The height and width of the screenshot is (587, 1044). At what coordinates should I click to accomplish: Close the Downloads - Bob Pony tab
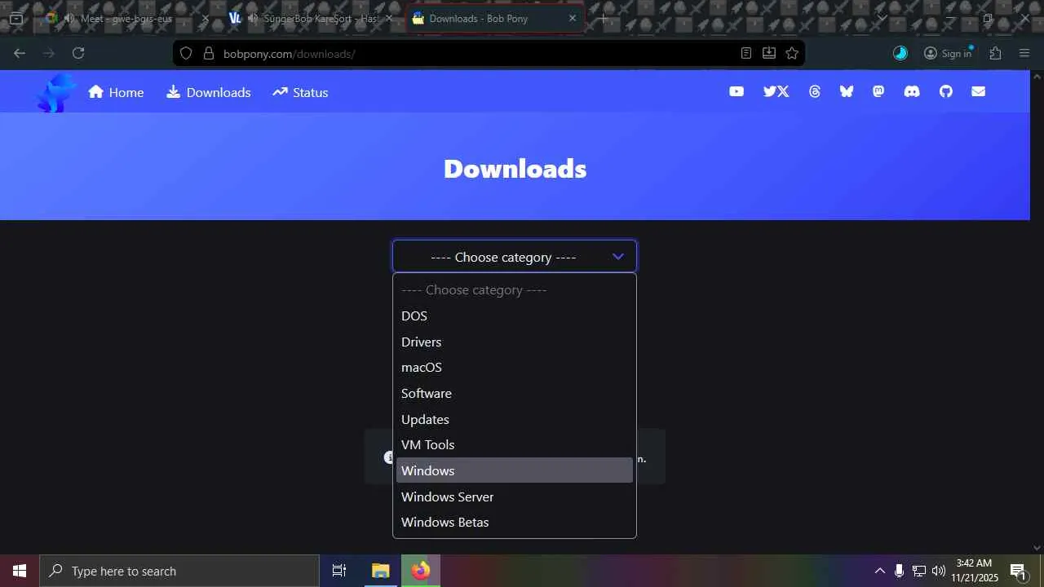coord(573,18)
